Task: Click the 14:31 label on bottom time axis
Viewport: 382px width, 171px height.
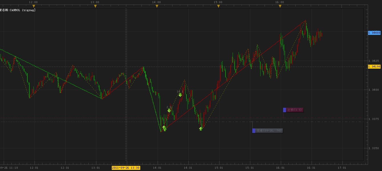Action: (x=188, y=168)
